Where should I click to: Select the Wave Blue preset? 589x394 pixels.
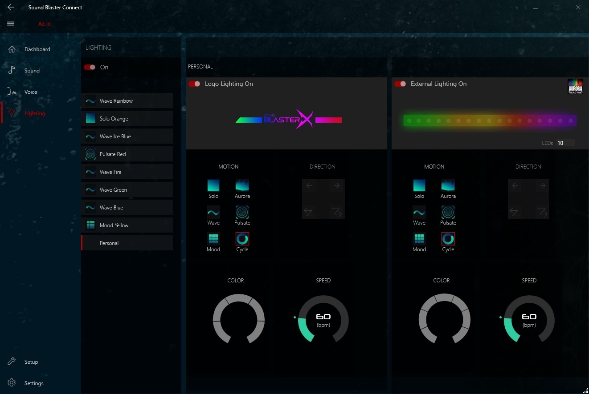pyautogui.click(x=127, y=208)
